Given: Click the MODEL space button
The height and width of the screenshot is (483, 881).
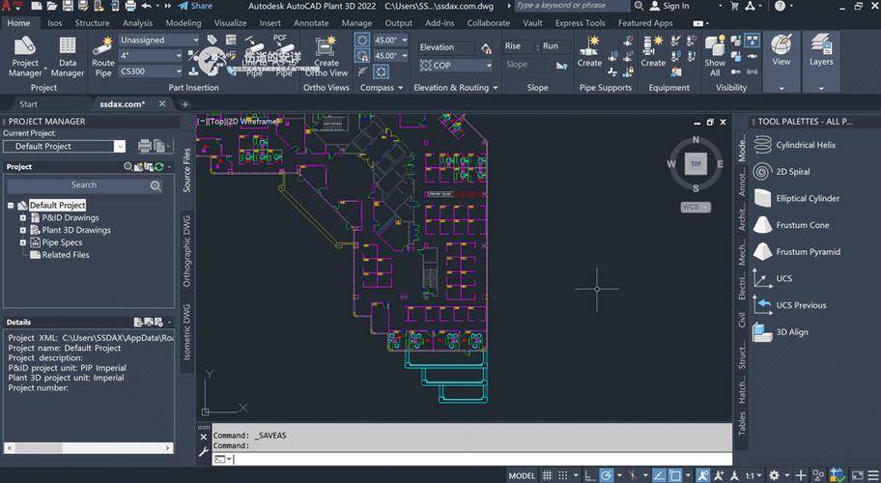Looking at the screenshot, I should [522, 475].
